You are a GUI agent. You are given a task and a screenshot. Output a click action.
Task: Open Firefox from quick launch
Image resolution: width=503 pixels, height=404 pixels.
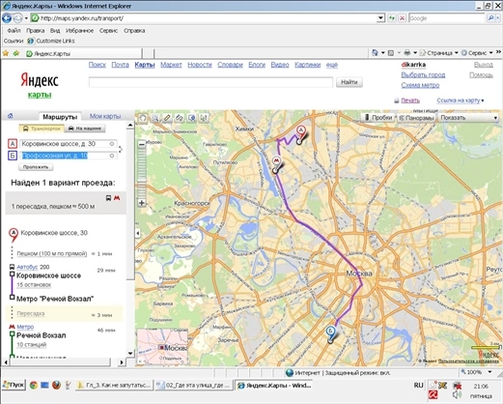[x=56, y=385]
